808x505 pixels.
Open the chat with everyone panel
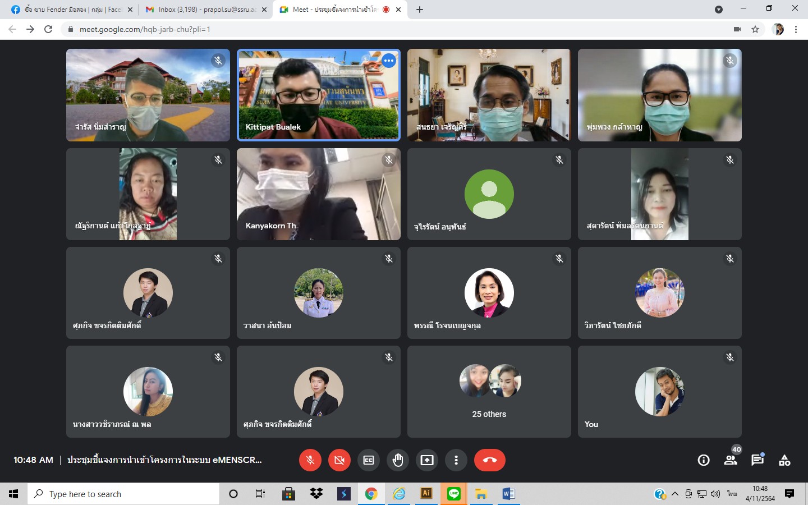(757, 460)
